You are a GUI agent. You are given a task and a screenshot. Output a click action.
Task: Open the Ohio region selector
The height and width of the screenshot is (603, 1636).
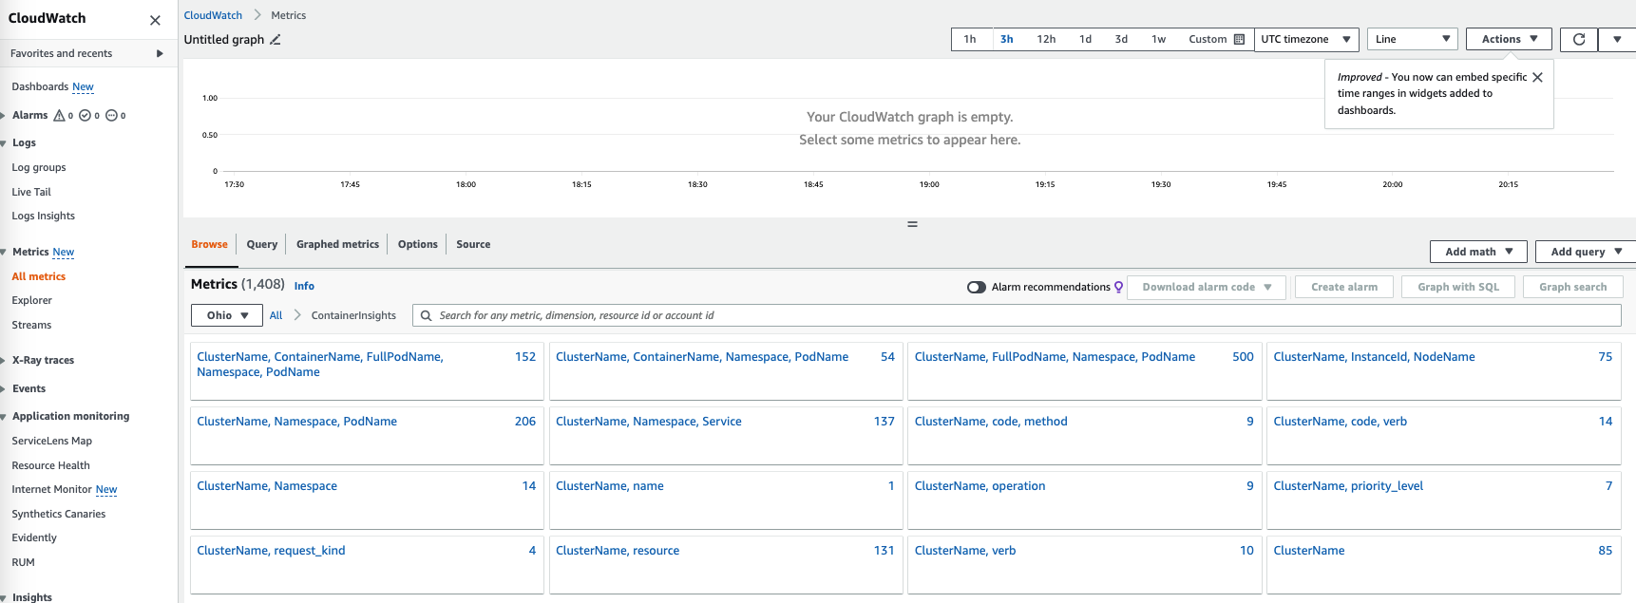[x=227, y=315]
